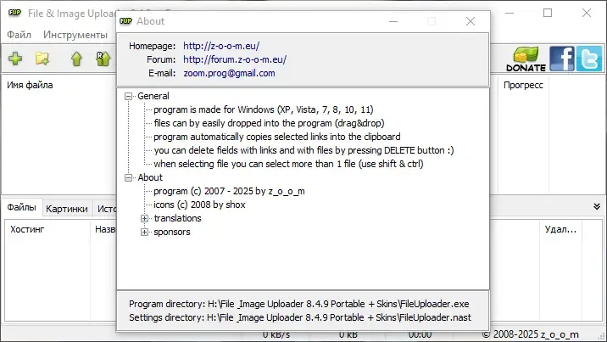Screen dimensions: 607x342
Task: Click the DONATE money icon
Action: (526, 59)
